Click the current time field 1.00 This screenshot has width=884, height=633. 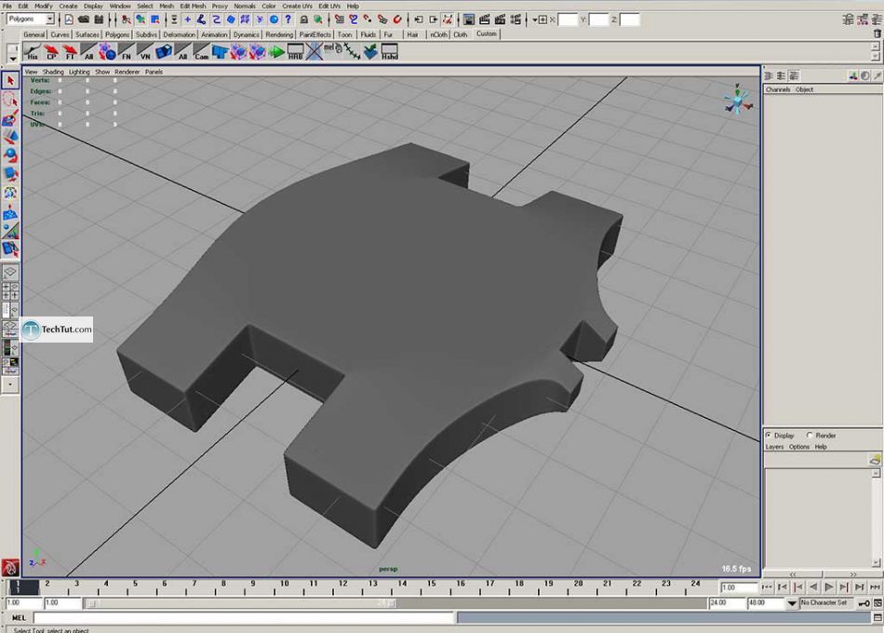[x=739, y=587]
